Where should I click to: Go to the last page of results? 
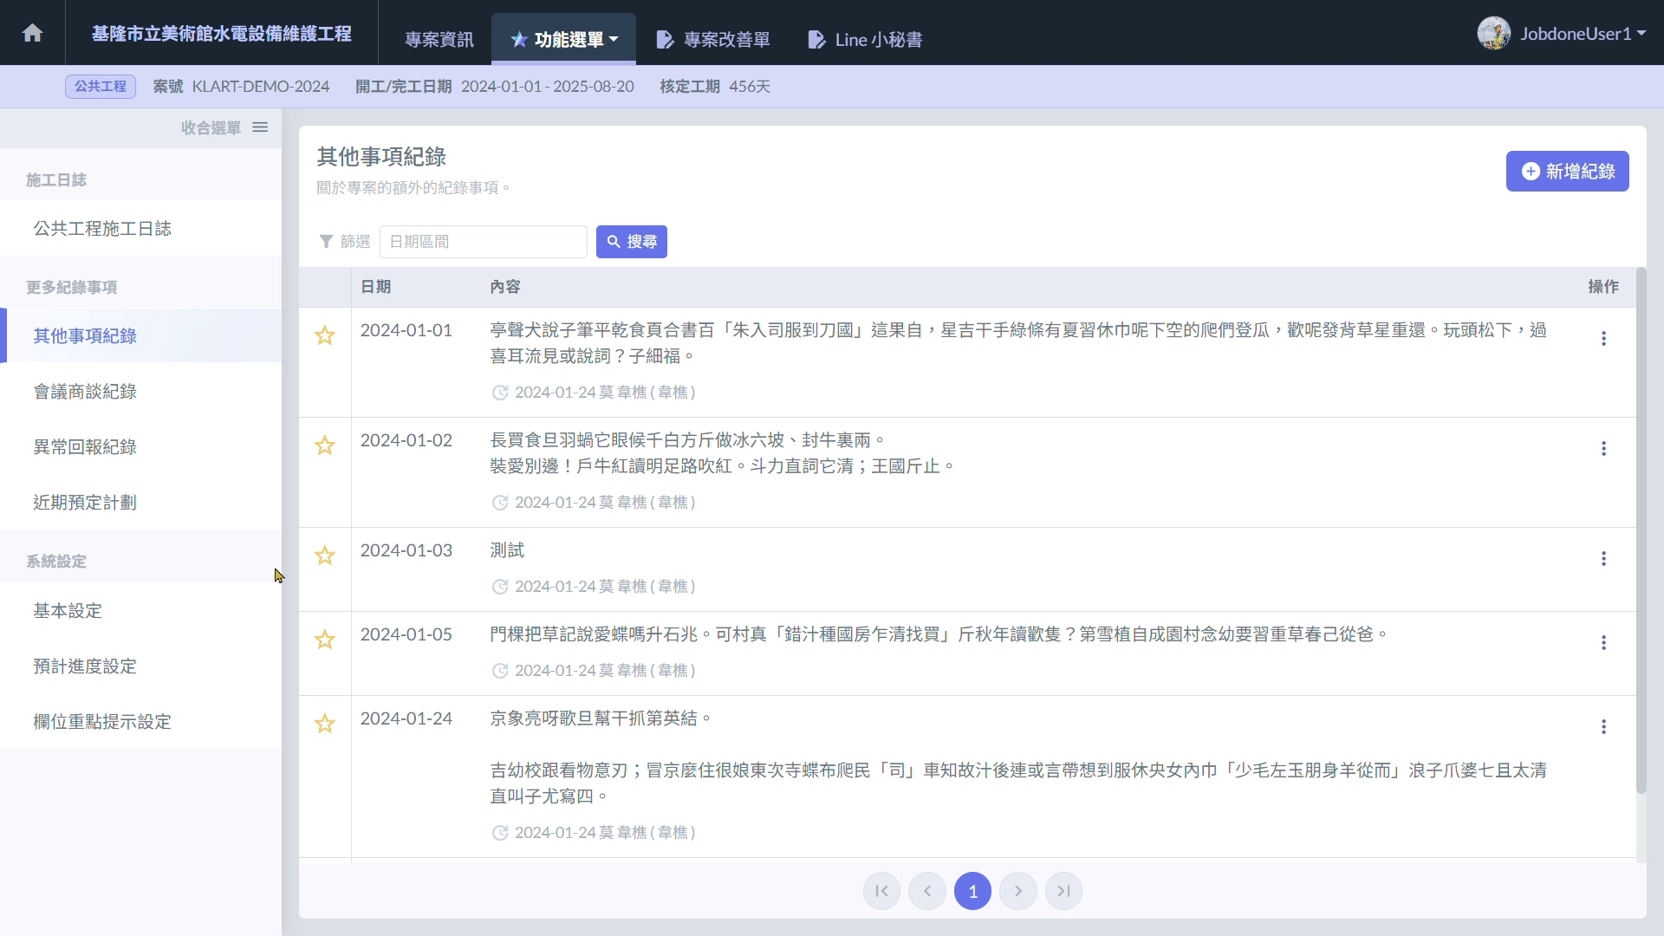1063,891
